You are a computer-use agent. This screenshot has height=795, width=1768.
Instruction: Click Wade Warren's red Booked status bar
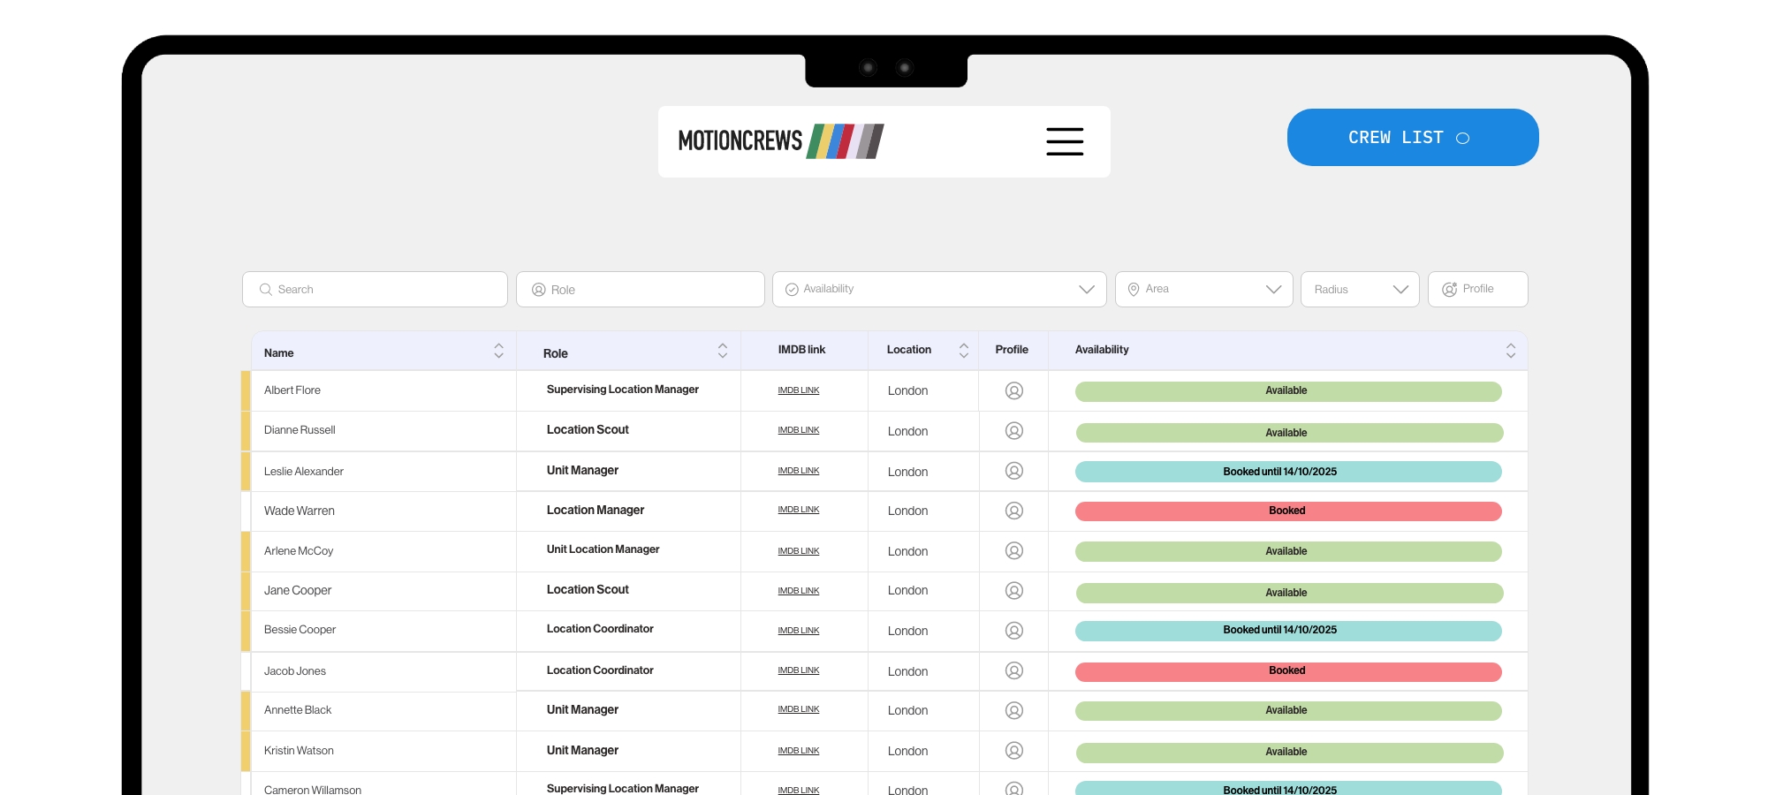click(x=1287, y=511)
